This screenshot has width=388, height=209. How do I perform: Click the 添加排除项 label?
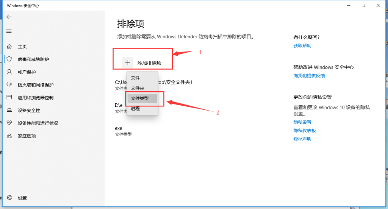click(x=149, y=63)
